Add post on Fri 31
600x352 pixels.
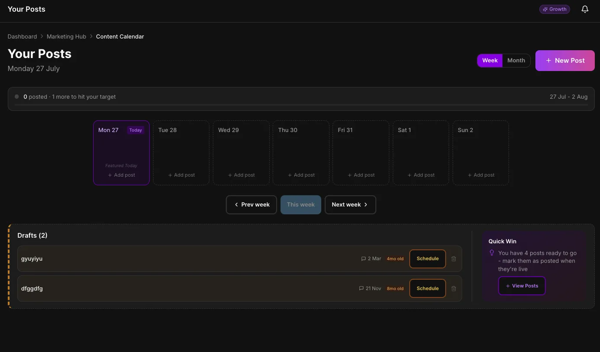361,175
